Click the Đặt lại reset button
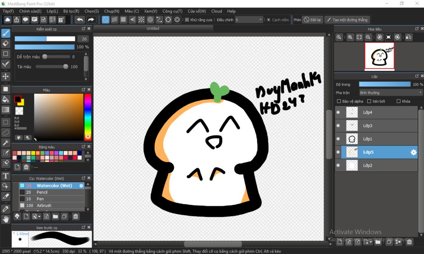 312,20
